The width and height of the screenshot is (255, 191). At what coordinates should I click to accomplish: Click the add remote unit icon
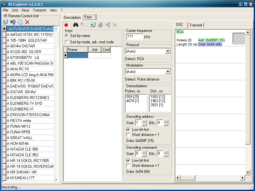(5, 22)
